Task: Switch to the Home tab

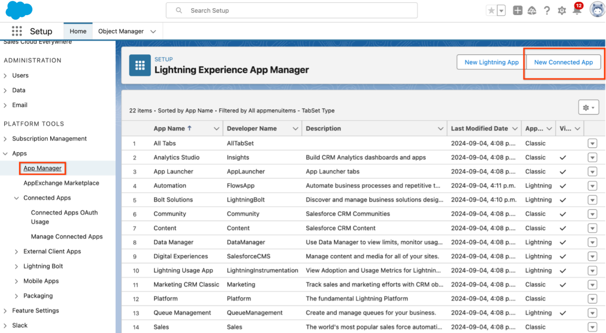Action: [x=78, y=31]
